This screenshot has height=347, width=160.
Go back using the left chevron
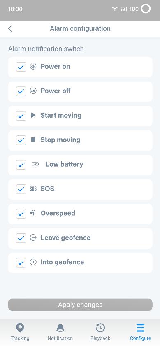pyautogui.click(x=10, y=28)
